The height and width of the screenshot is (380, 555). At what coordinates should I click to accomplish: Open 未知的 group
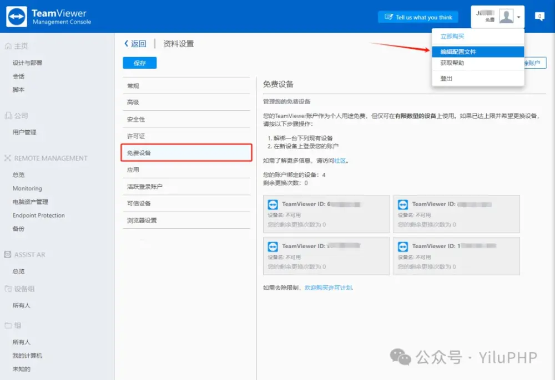[21, 369]
